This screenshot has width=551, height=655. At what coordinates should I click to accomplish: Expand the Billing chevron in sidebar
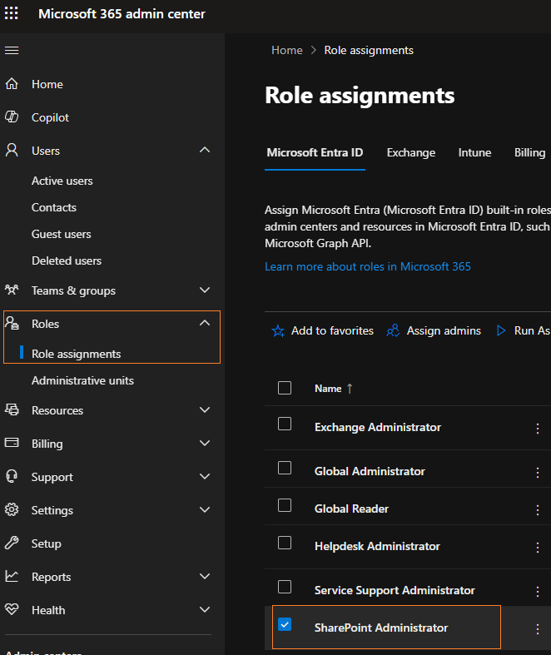pos(205,444)
